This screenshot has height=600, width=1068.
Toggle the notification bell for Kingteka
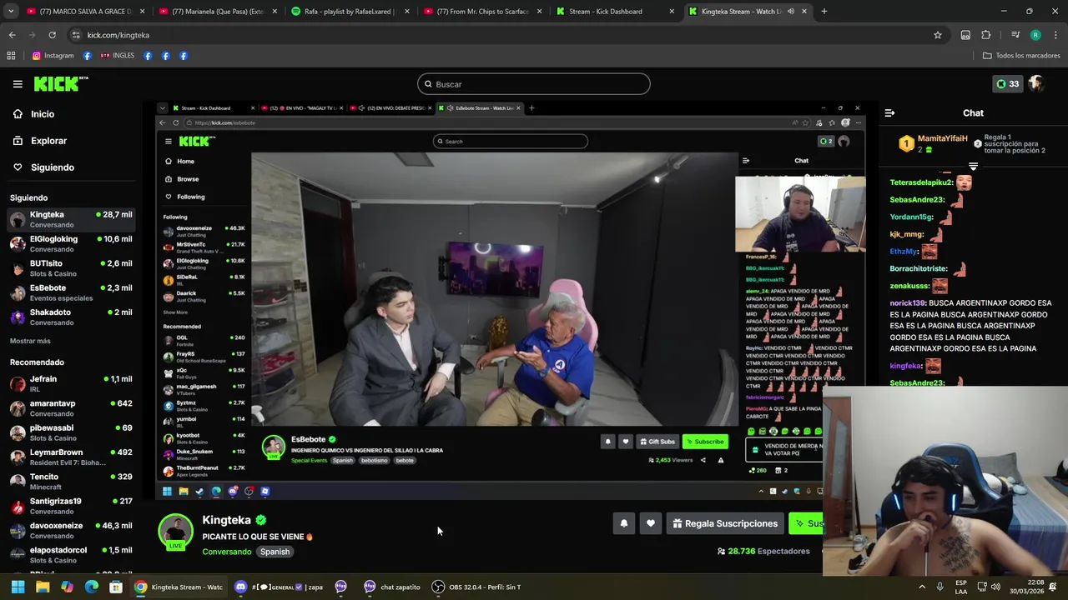point(623,523)
